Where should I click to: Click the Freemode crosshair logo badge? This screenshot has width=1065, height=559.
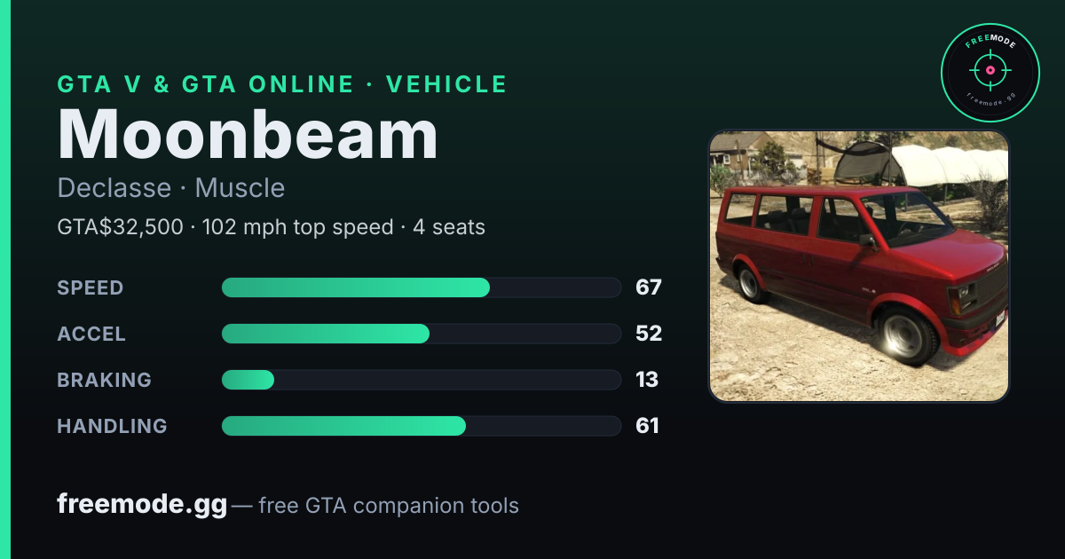coord(990,72)
